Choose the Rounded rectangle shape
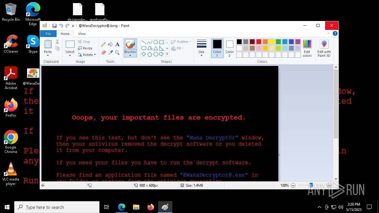Image resolution: width=379 pixels, height=213 pixels. 144,48
